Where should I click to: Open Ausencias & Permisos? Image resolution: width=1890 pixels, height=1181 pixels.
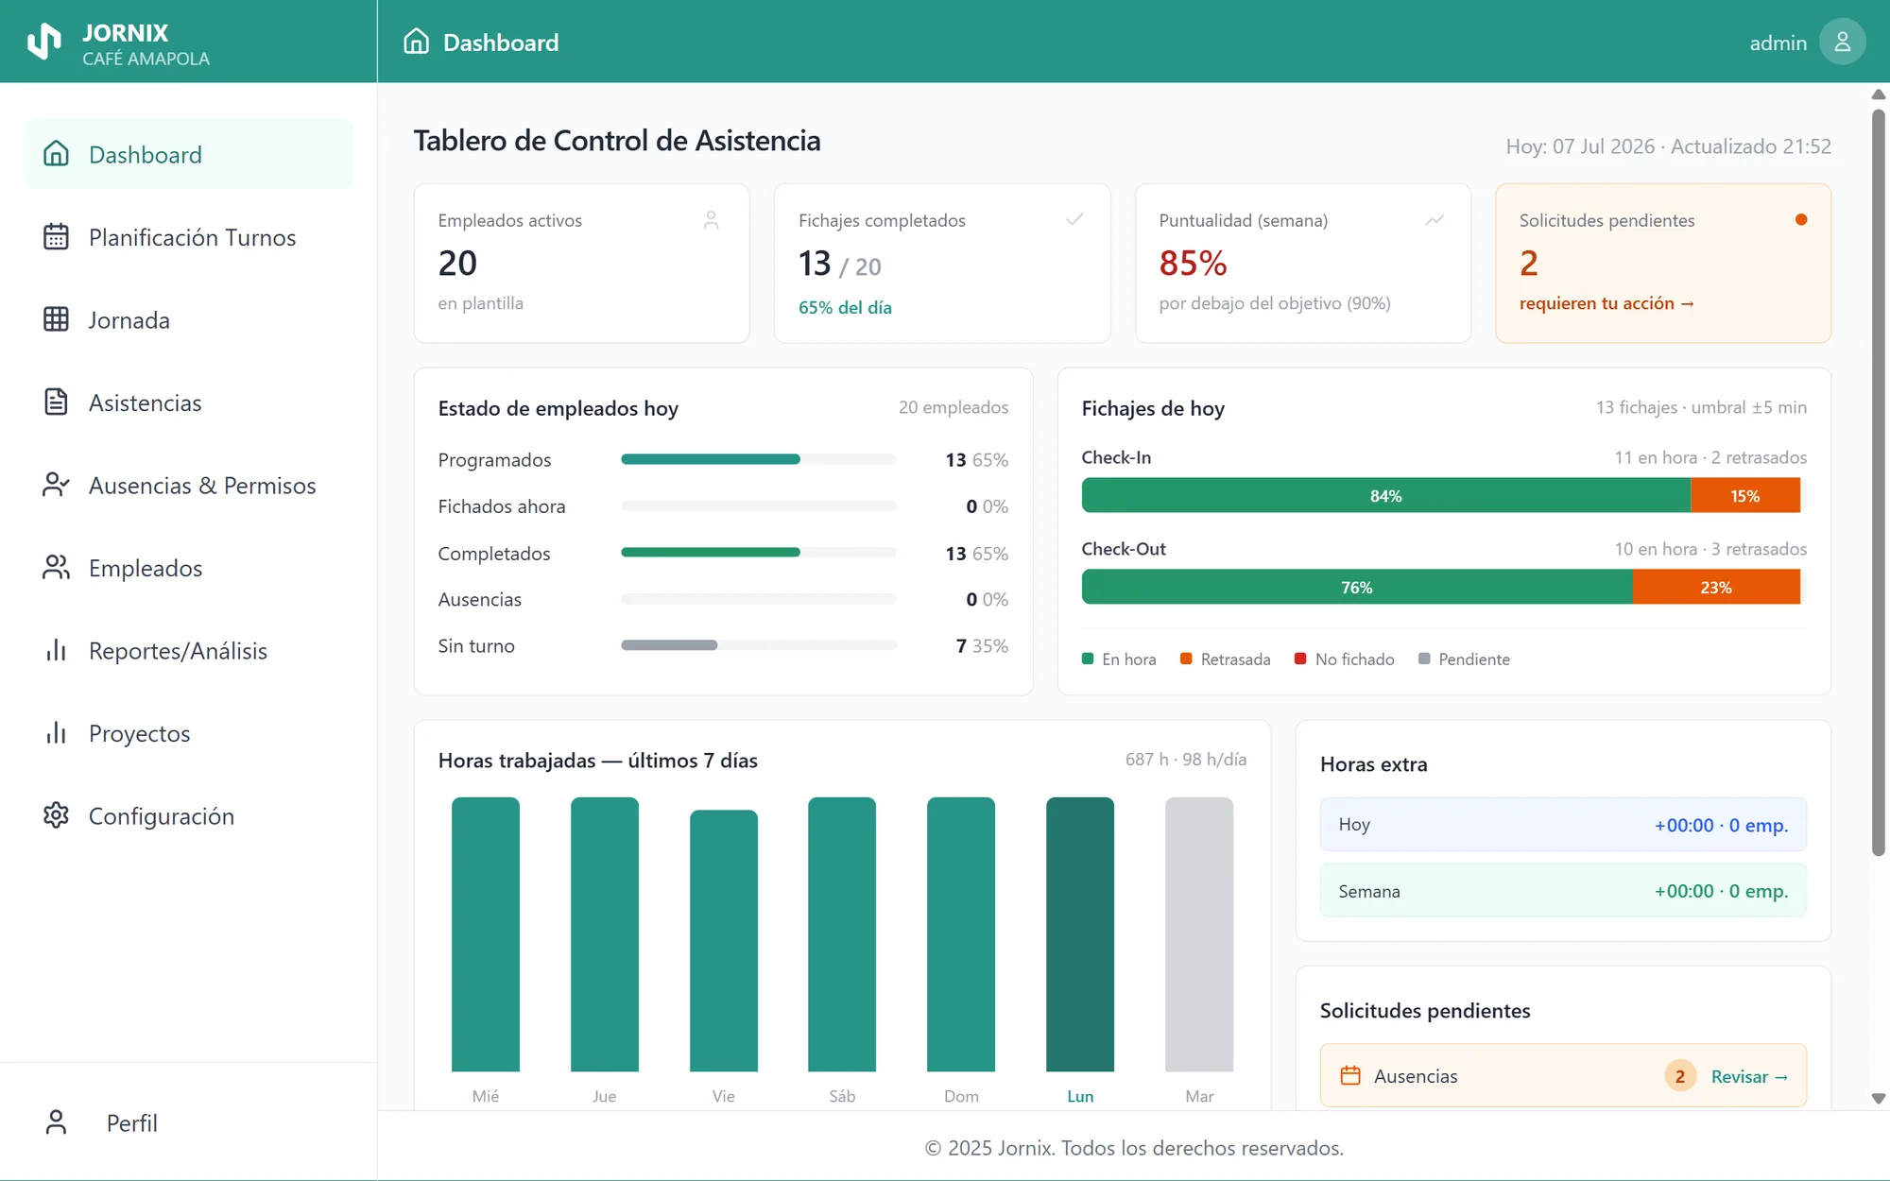(188, 485)
